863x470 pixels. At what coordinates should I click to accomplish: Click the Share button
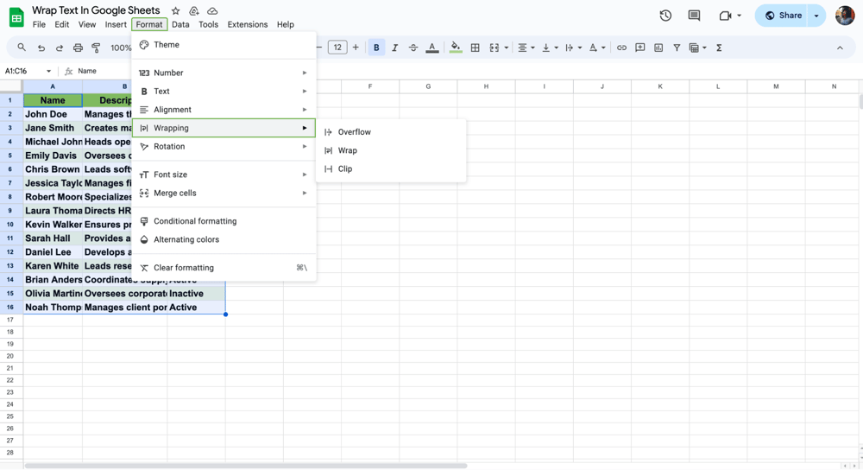(782, 16)
